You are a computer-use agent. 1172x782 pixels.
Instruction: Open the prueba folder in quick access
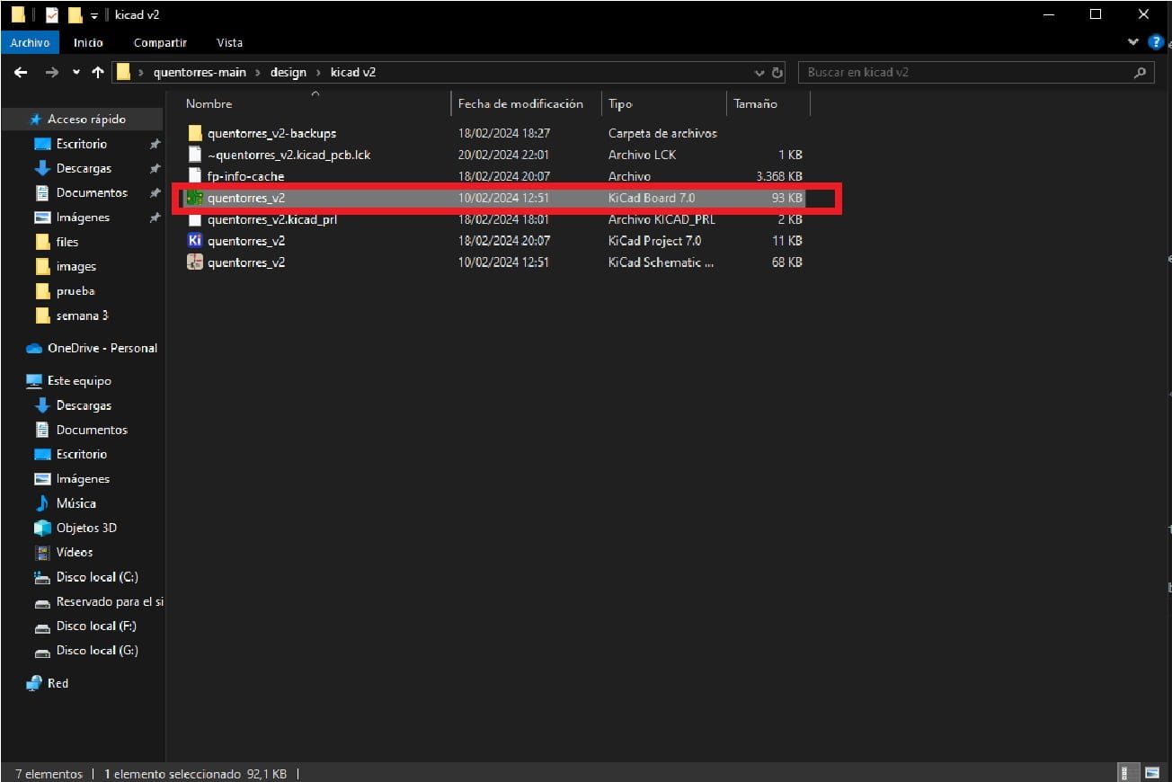65,291
